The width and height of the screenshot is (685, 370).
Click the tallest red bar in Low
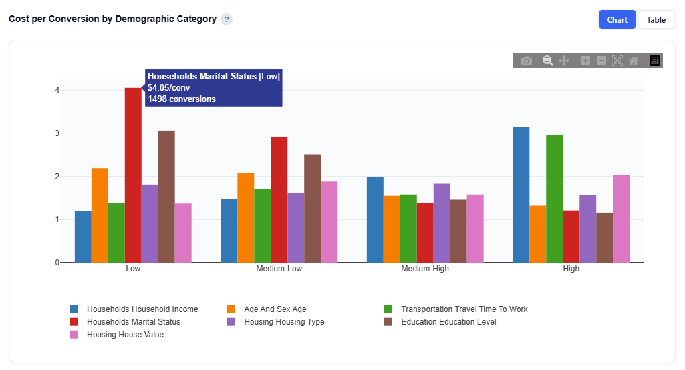[x=133, y=175]
